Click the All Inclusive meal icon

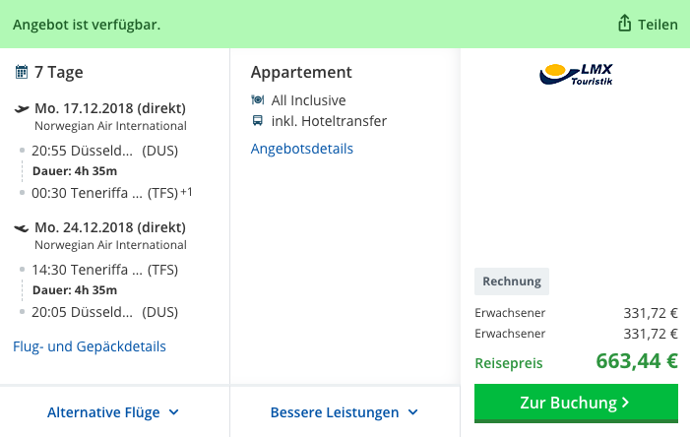(x=258, y=99)
